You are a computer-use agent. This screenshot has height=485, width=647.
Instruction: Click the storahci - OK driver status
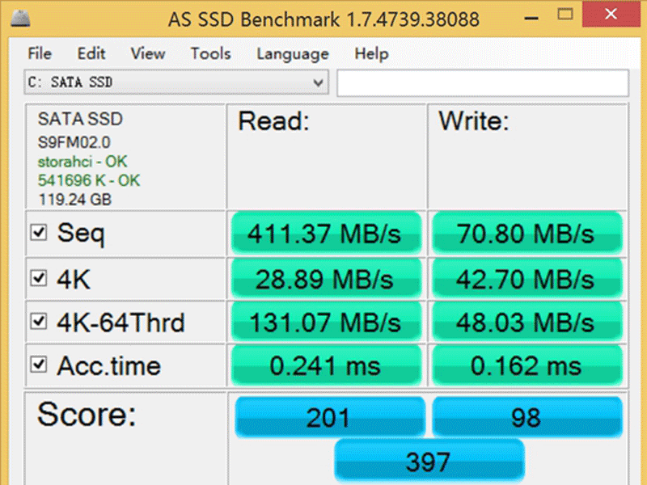(x=82, y=162)
